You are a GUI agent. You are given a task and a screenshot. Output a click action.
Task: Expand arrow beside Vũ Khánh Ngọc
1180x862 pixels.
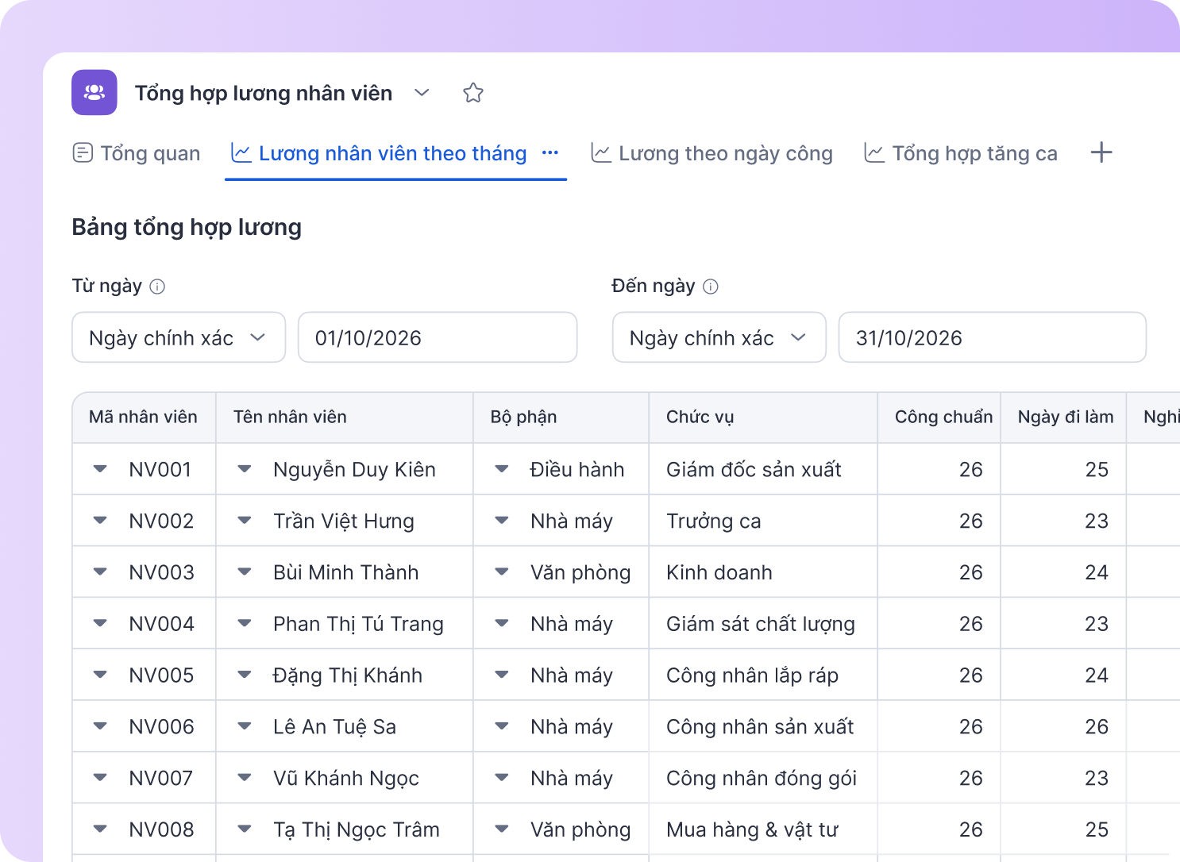245,778
